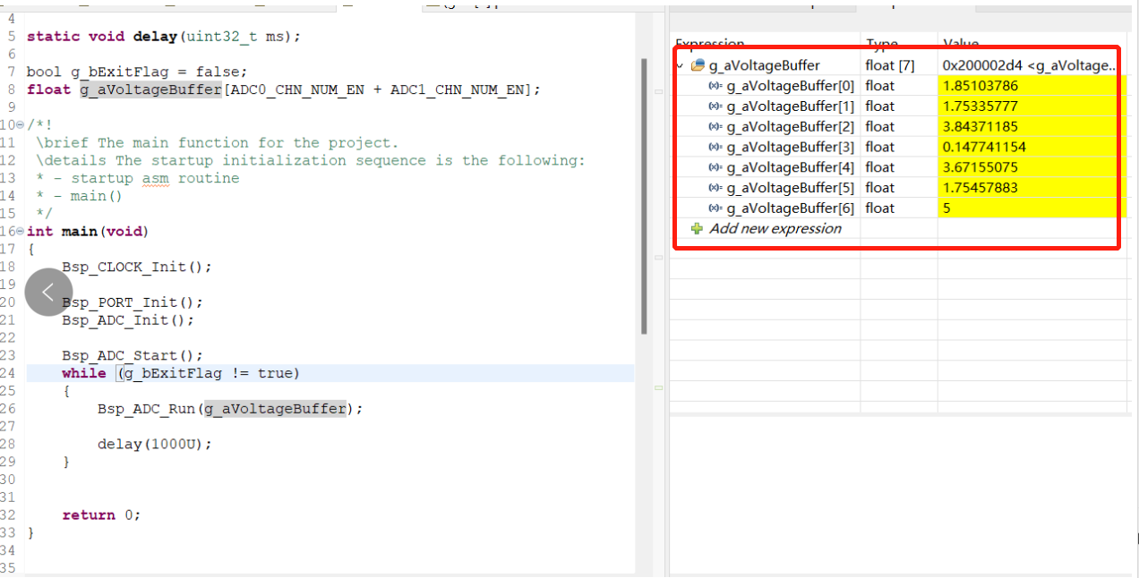The width and height of the screenshot is (1139, 578).
Task: Click the g_aVoltageBuffer array folder icon
Action: pos(698,65)
